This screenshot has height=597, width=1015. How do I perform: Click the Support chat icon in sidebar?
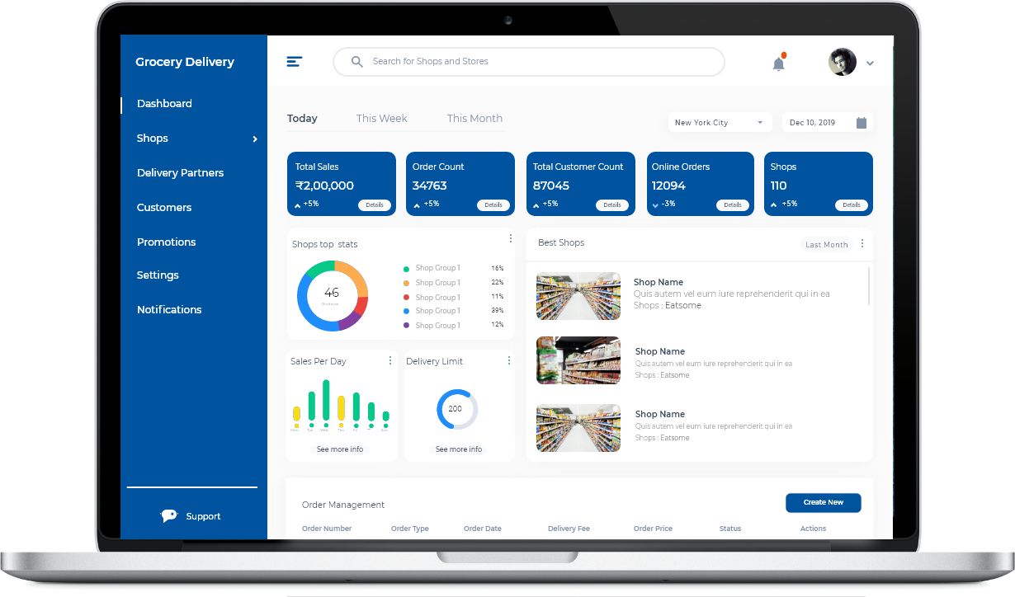point(168,515)
